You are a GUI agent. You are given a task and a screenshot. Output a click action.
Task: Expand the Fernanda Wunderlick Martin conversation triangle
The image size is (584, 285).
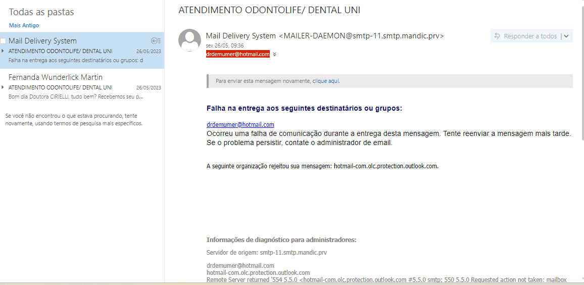[3, 87]
